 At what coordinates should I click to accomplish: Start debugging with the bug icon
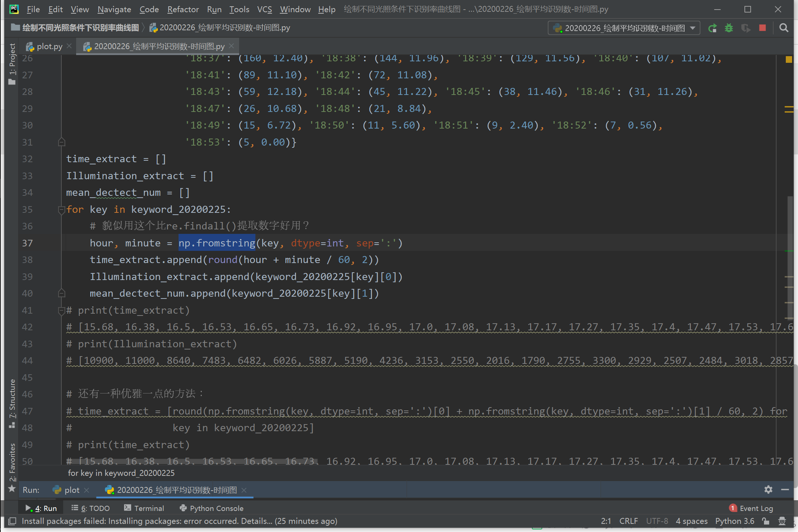click(729, 28)
